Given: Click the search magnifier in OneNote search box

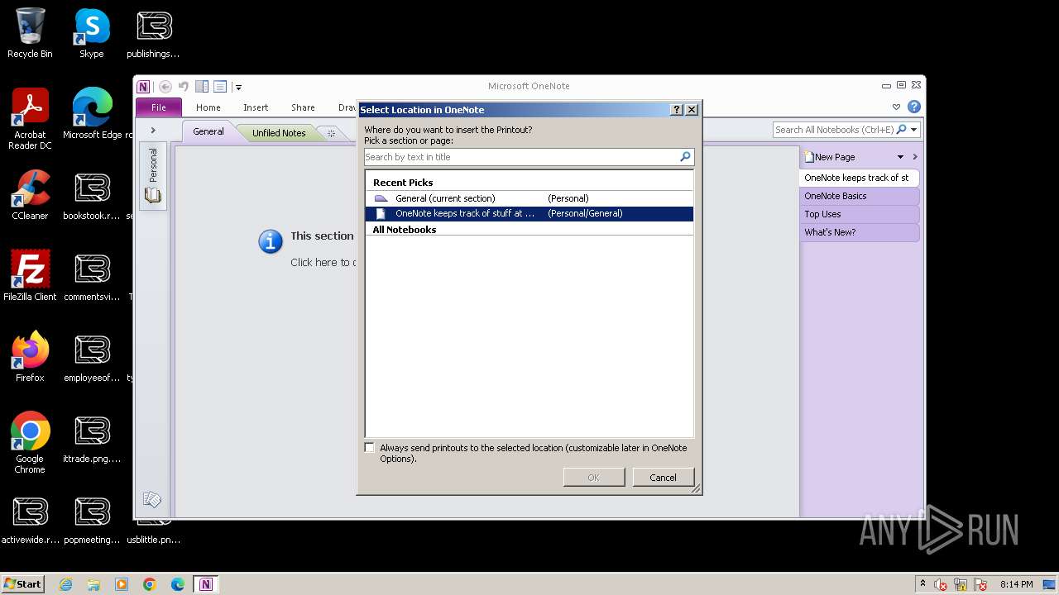Looking at the screenshot, I should tap(902, 130).
